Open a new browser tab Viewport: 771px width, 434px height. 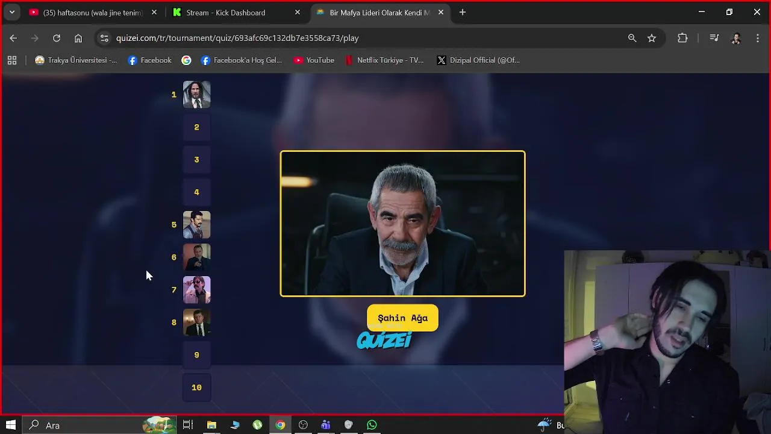coord(463,12)
